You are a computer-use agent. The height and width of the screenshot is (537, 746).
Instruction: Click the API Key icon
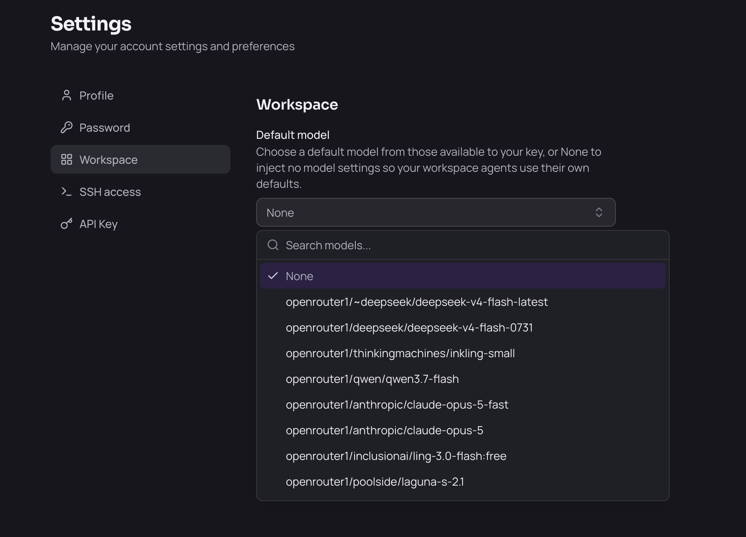click(x=67, y=224)
